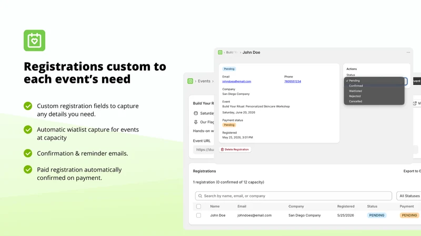Screen dimensions: 421x236
Task: Click the large green calendar heart logo
Action: [34, 40]
